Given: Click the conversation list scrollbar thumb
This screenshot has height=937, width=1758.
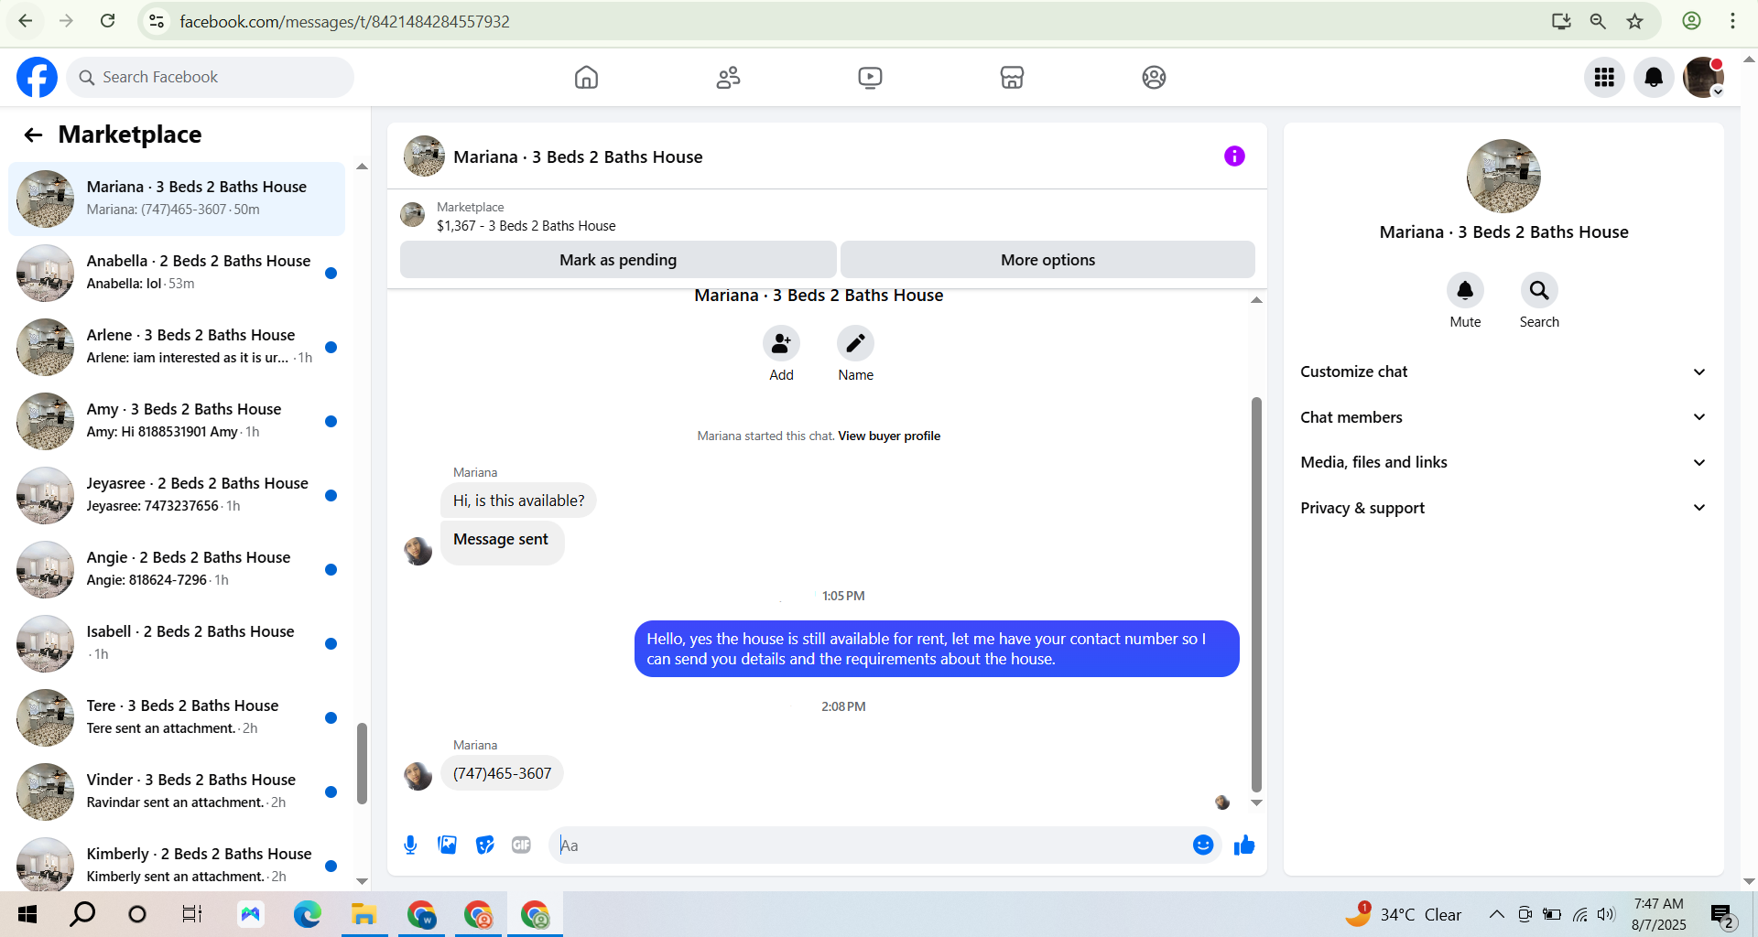Looking at the screenshot, I should click(x=362, y=763).
